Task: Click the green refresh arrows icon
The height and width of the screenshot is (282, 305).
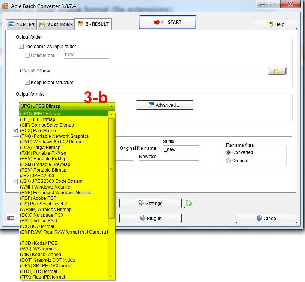Action: pos(189,204)
